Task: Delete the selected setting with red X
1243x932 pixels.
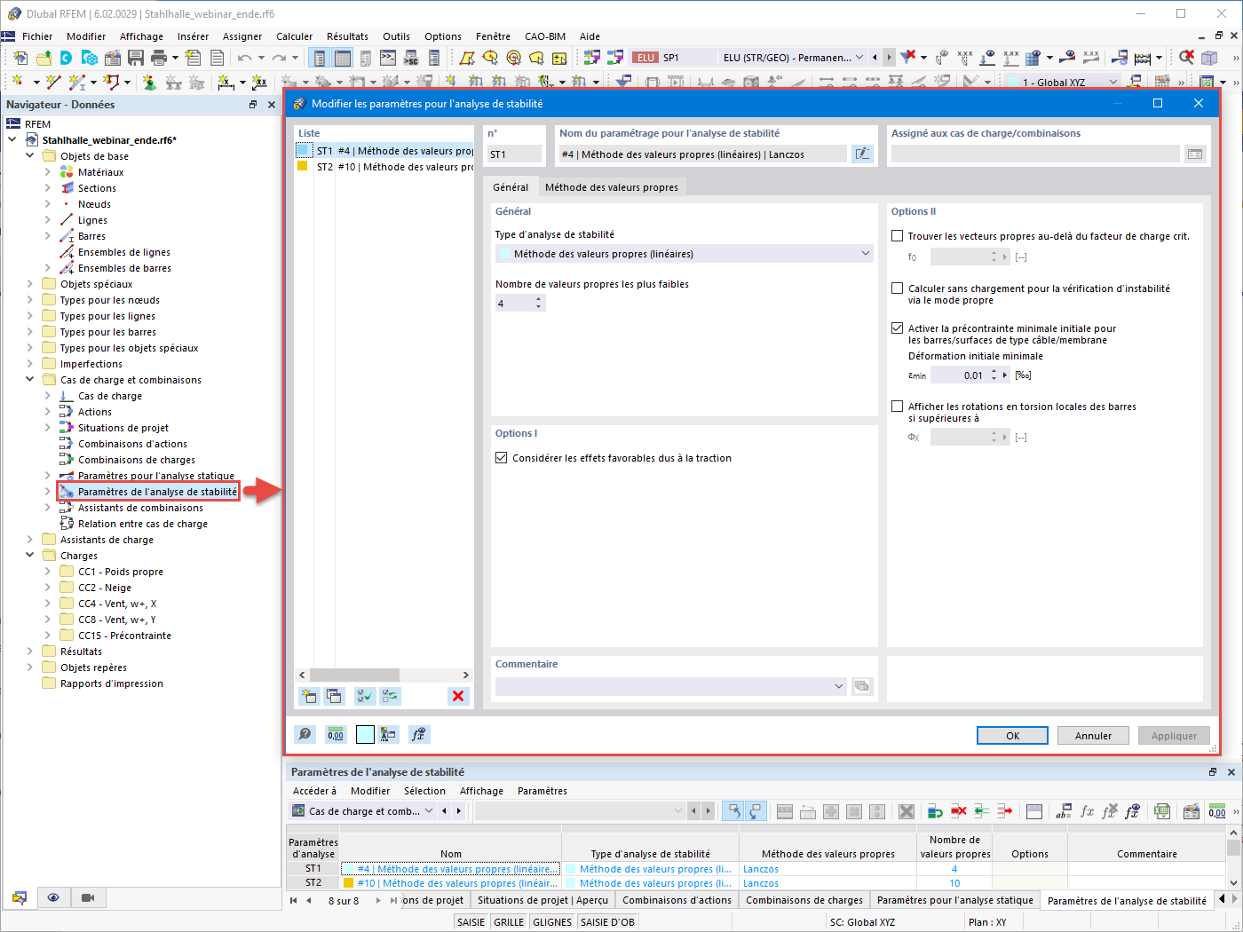Action: pyautogui.click(x=458, y=696)
